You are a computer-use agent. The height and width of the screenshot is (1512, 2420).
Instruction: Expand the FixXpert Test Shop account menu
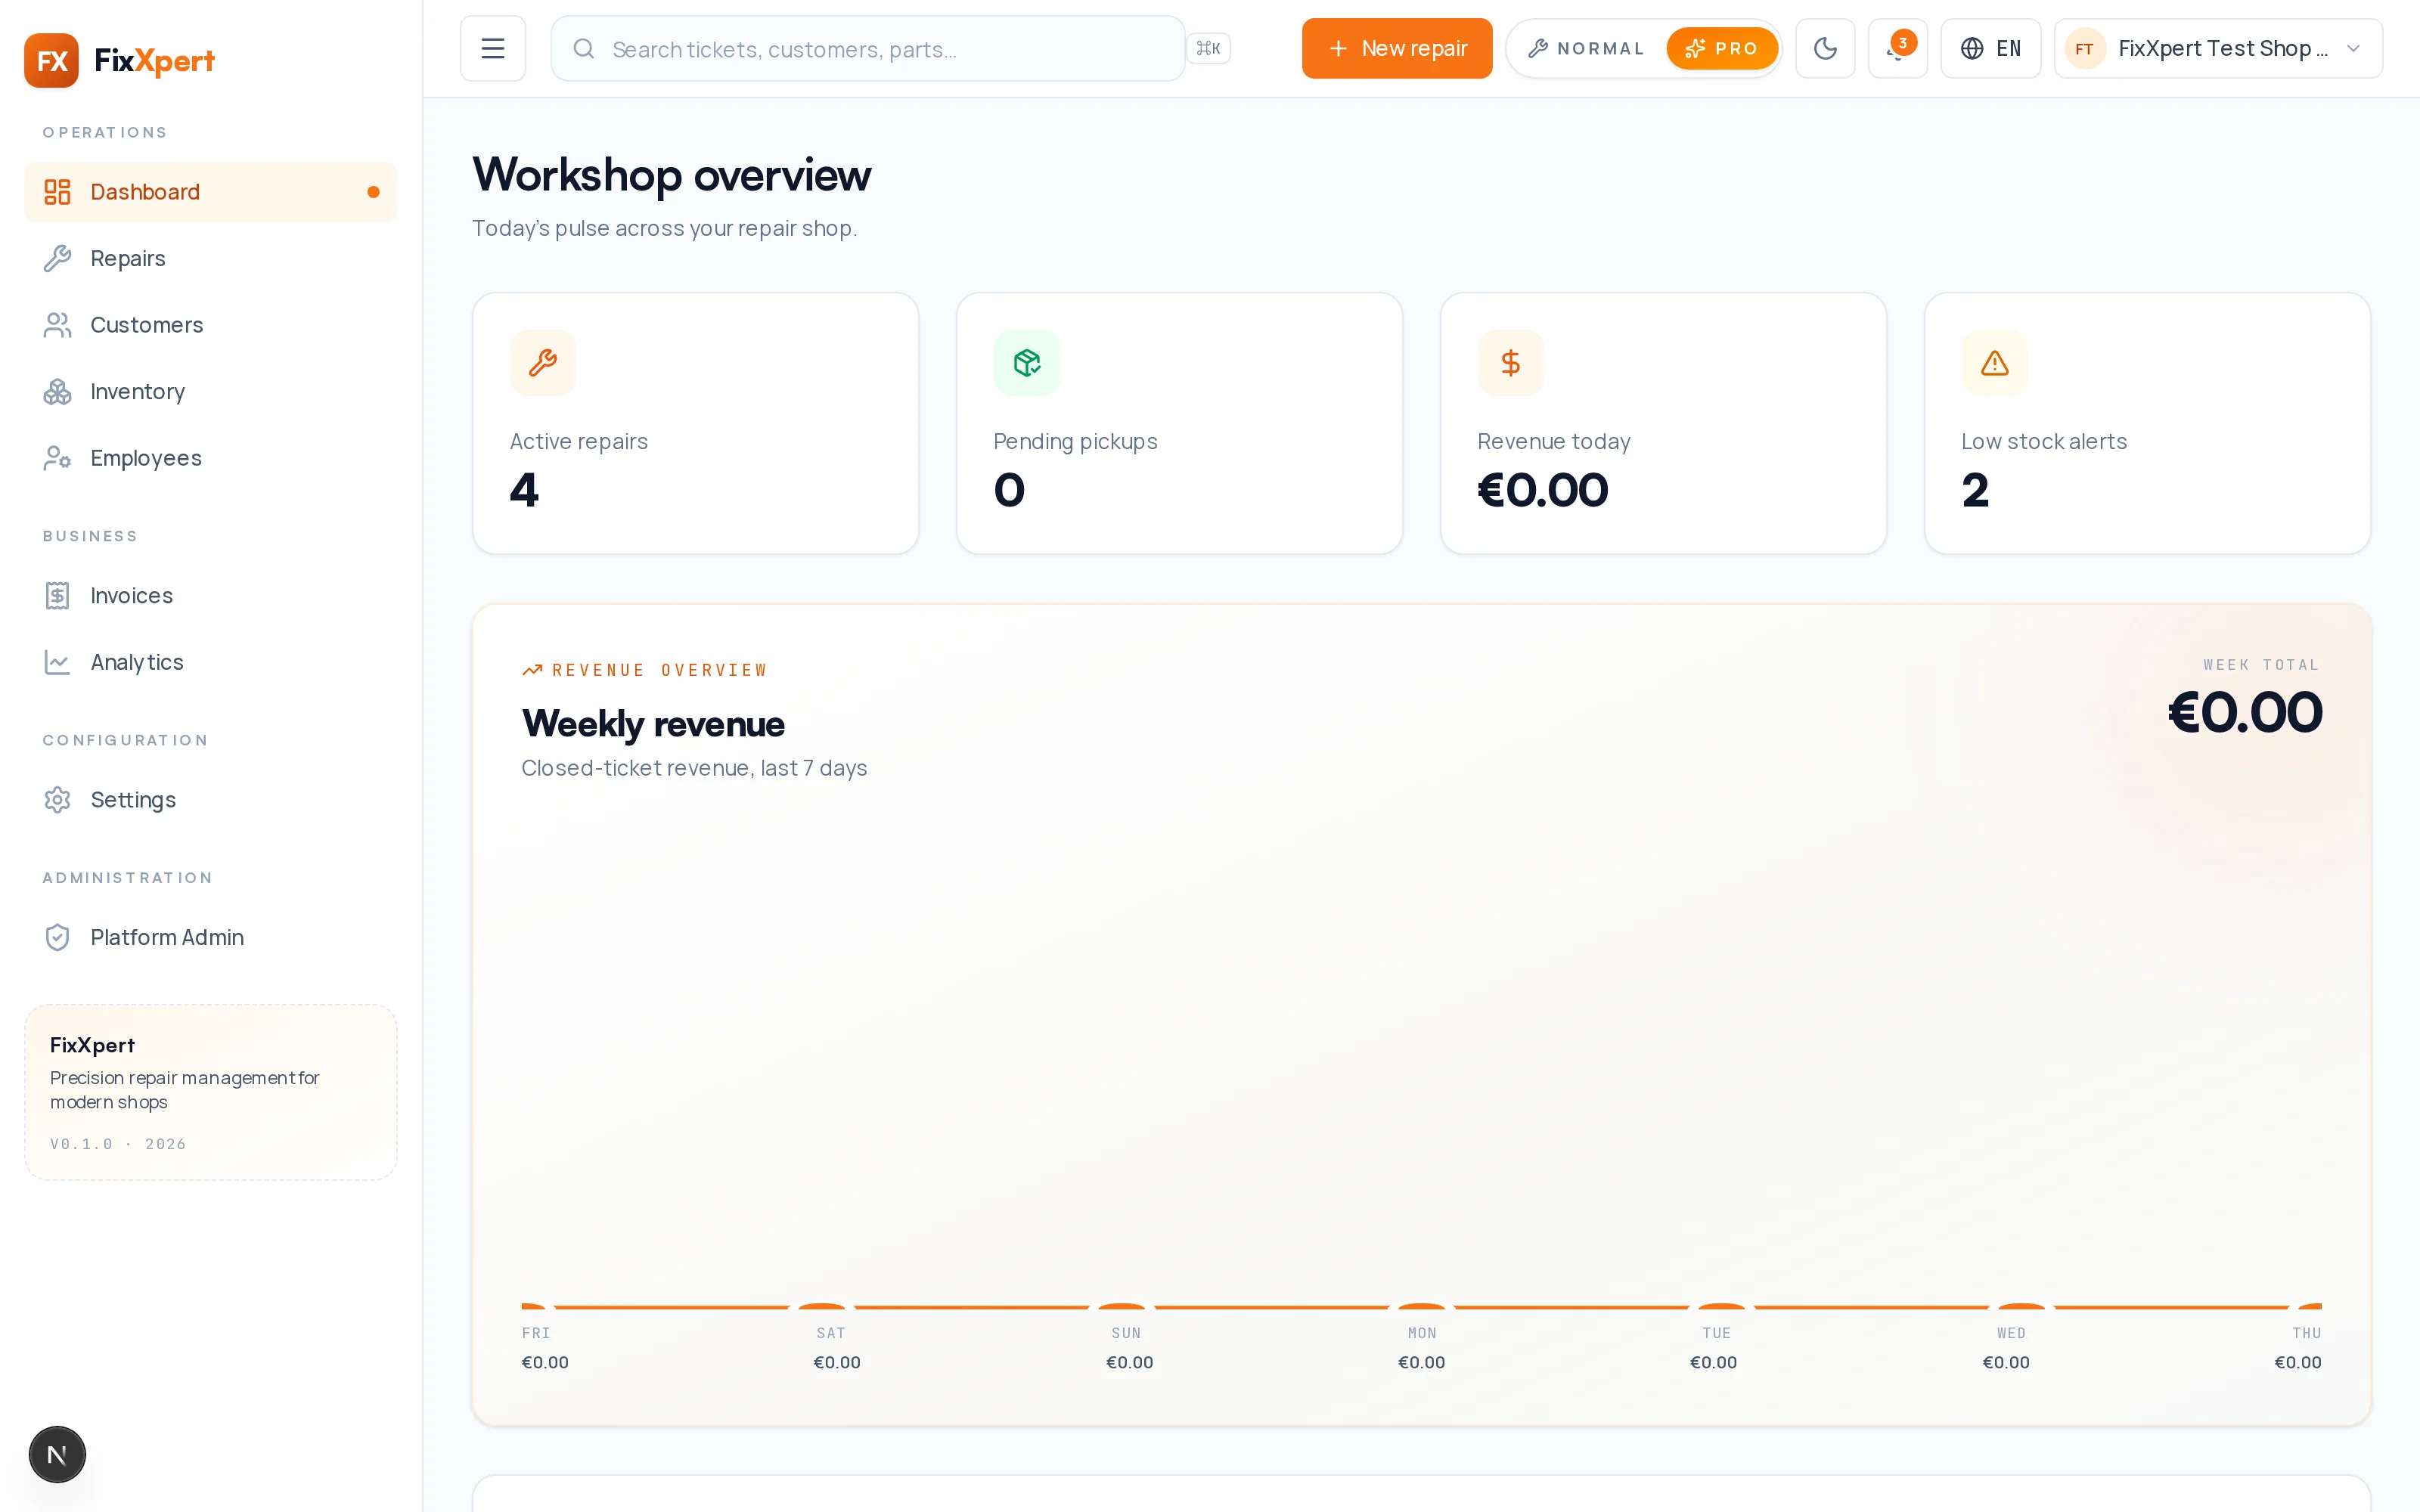pos(2218,48)
